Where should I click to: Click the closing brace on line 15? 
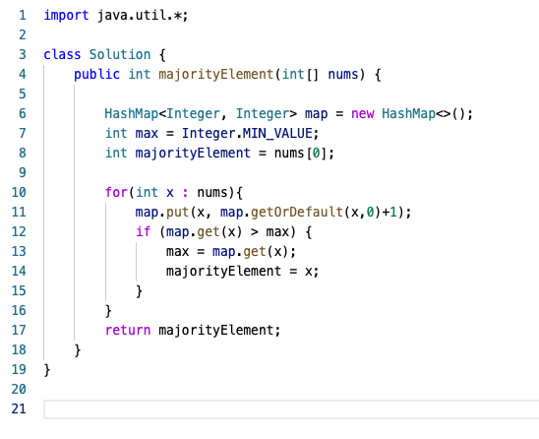pos(139,291)
